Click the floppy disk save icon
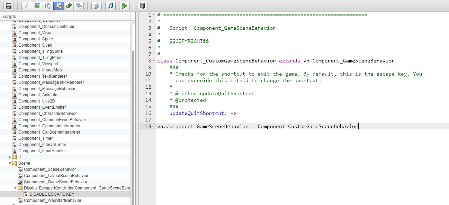This screenshot has width=449, height=205. (9, 6)
